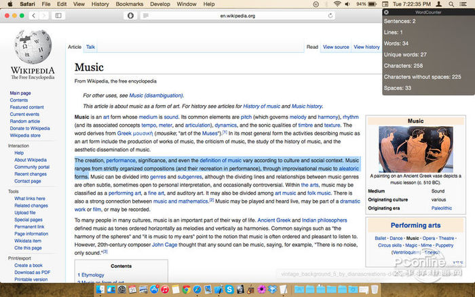Open the View history tab
Image resolution: width=475 pixels, height=297 pixels.
point(366,47)
